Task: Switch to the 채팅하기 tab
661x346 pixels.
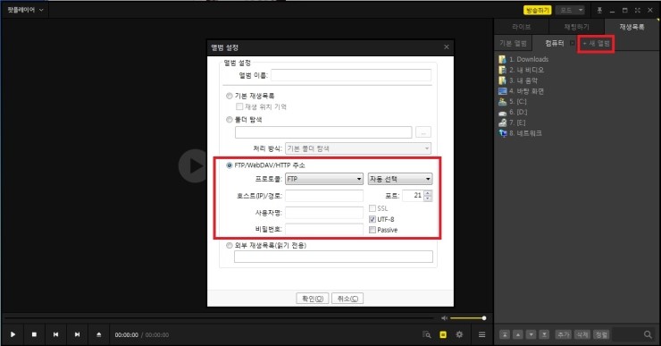Action: click(x=577, y=27)
